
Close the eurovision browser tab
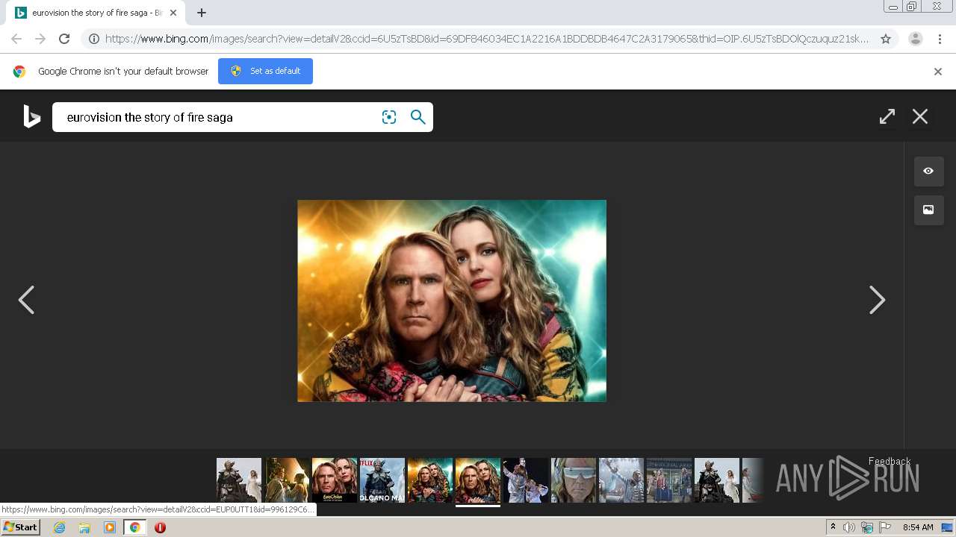click(173, 13)
